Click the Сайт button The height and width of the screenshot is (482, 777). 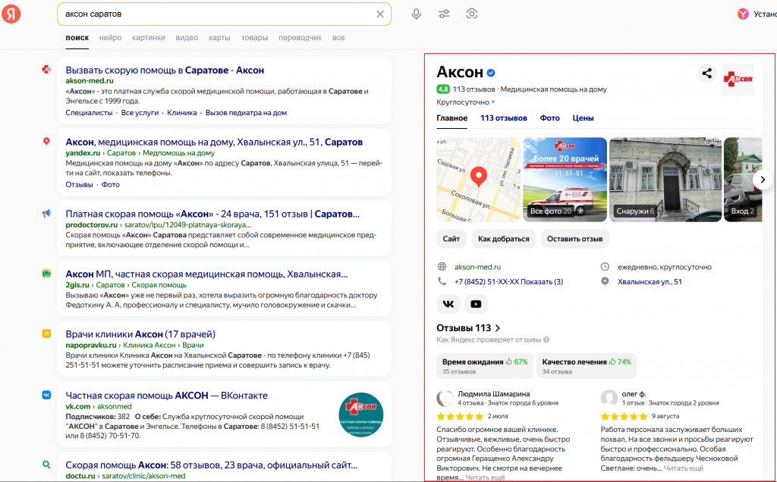[451, 239]
